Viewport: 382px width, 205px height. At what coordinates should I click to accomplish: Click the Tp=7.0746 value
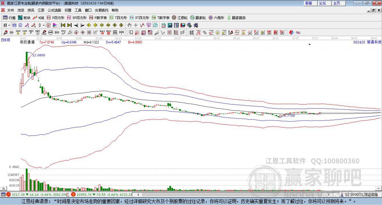47,42
